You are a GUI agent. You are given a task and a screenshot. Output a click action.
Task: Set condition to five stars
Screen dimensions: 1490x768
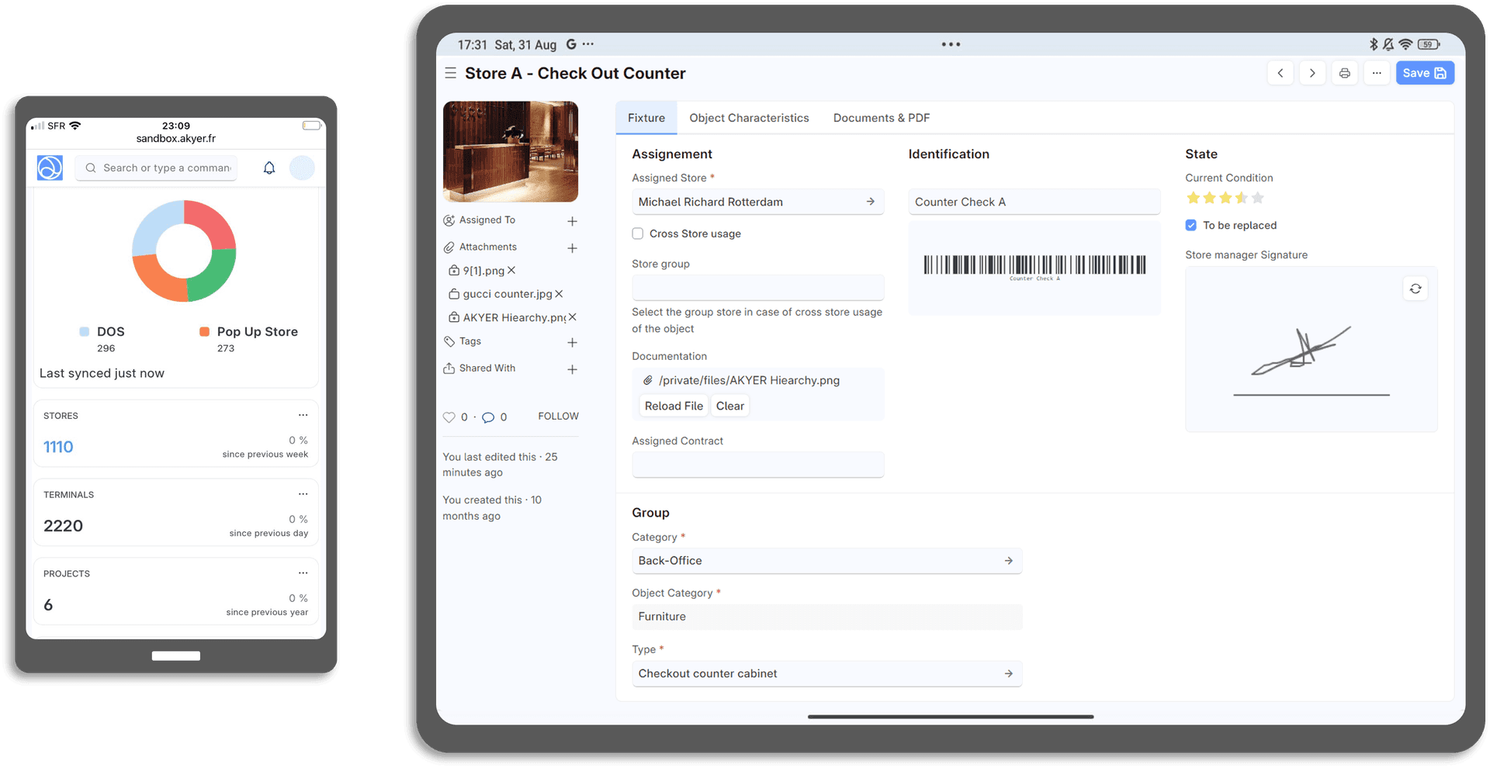pos(1258,198)
